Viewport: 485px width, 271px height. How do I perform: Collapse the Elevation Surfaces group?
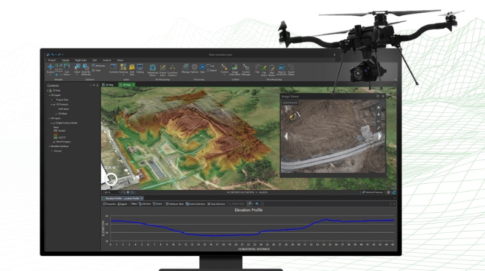click(50, 146)
